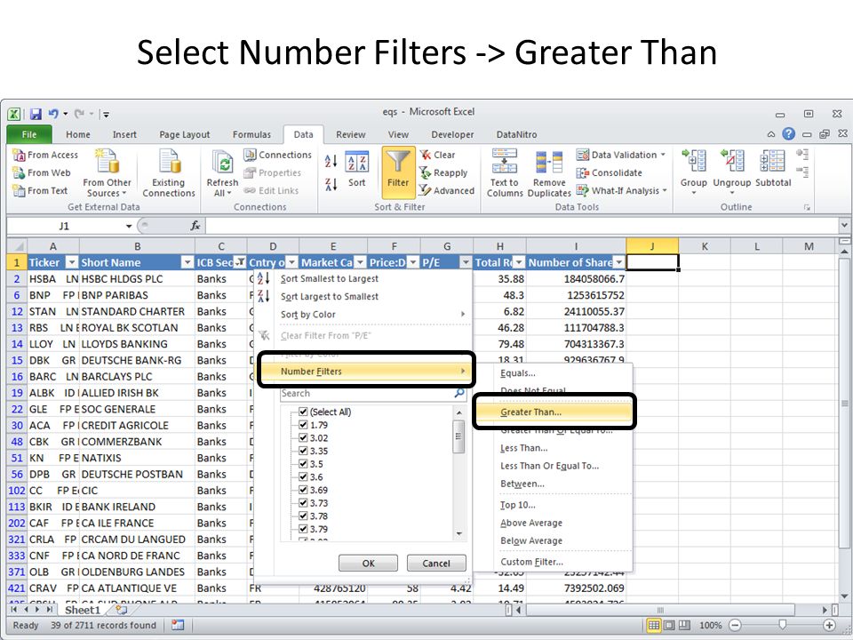Screen dimensions: 853x640
Task: Open Text to Columns
Action: point(505,172)
